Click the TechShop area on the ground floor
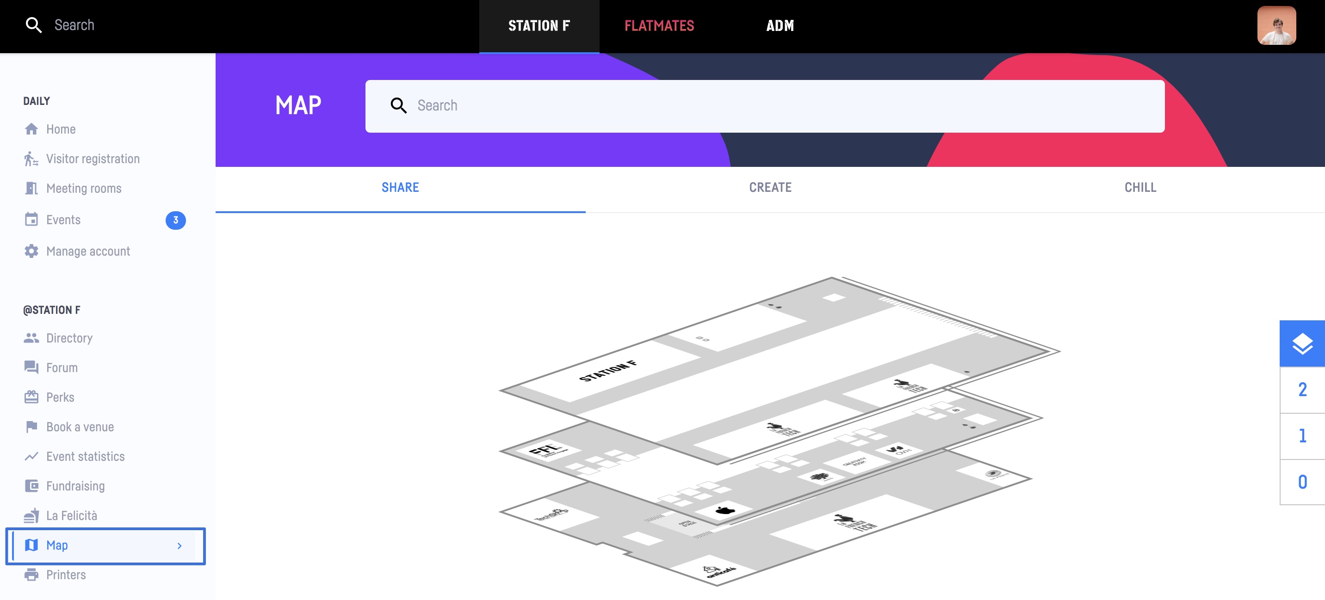This screenshot has height=600, width=1325. [551, 514]
